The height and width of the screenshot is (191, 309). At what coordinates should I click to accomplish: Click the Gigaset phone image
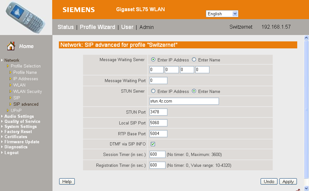(25, 17)
